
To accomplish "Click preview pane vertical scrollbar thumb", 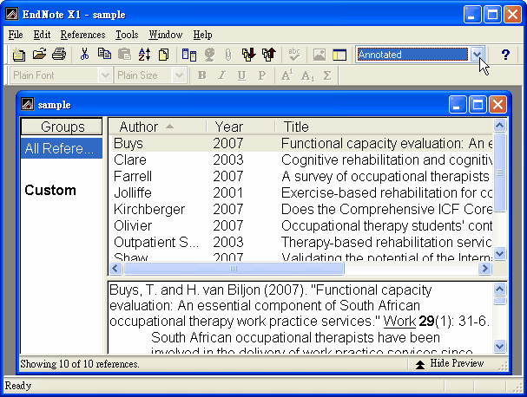I will 499,300.
